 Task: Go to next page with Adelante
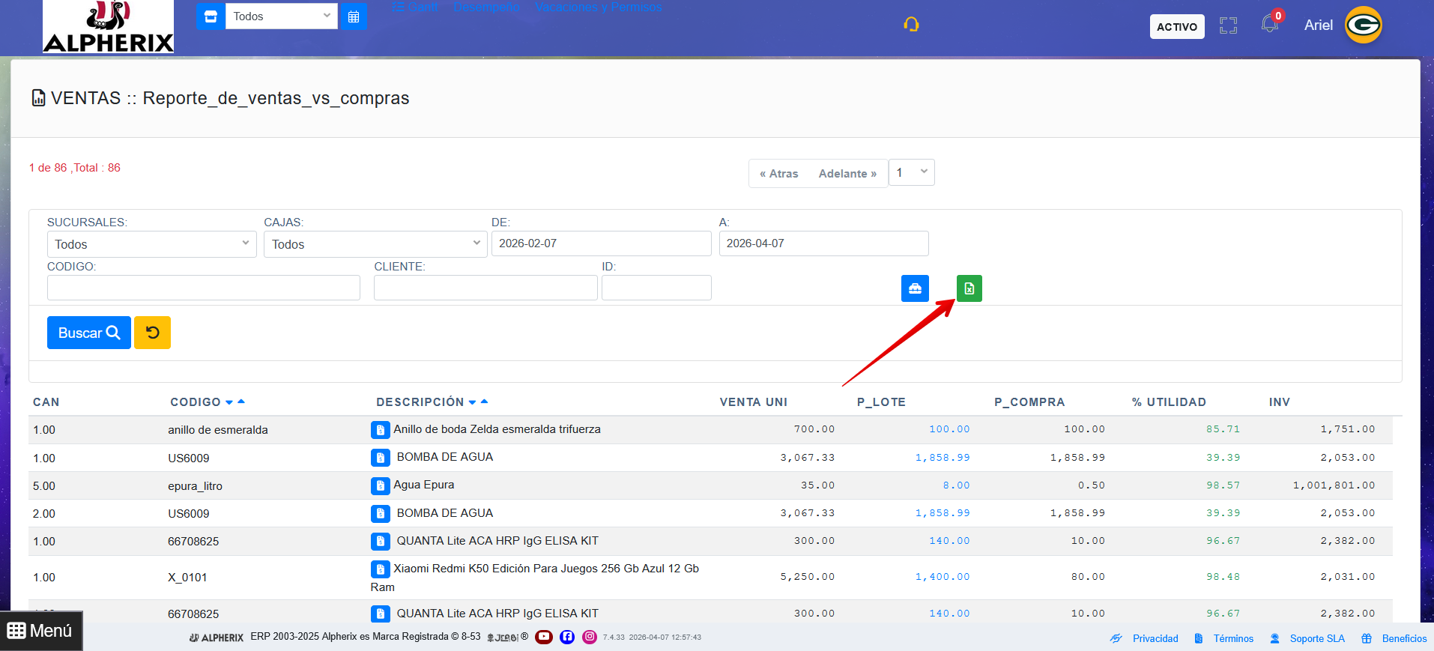point(847,174)
